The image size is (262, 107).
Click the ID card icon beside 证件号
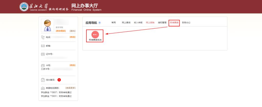point(43,54)
